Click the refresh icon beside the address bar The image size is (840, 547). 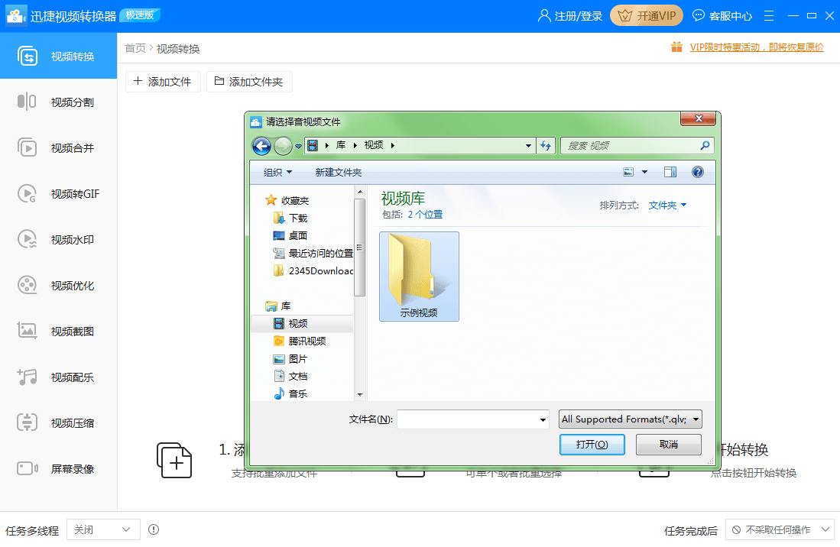(x=546, y=146)
